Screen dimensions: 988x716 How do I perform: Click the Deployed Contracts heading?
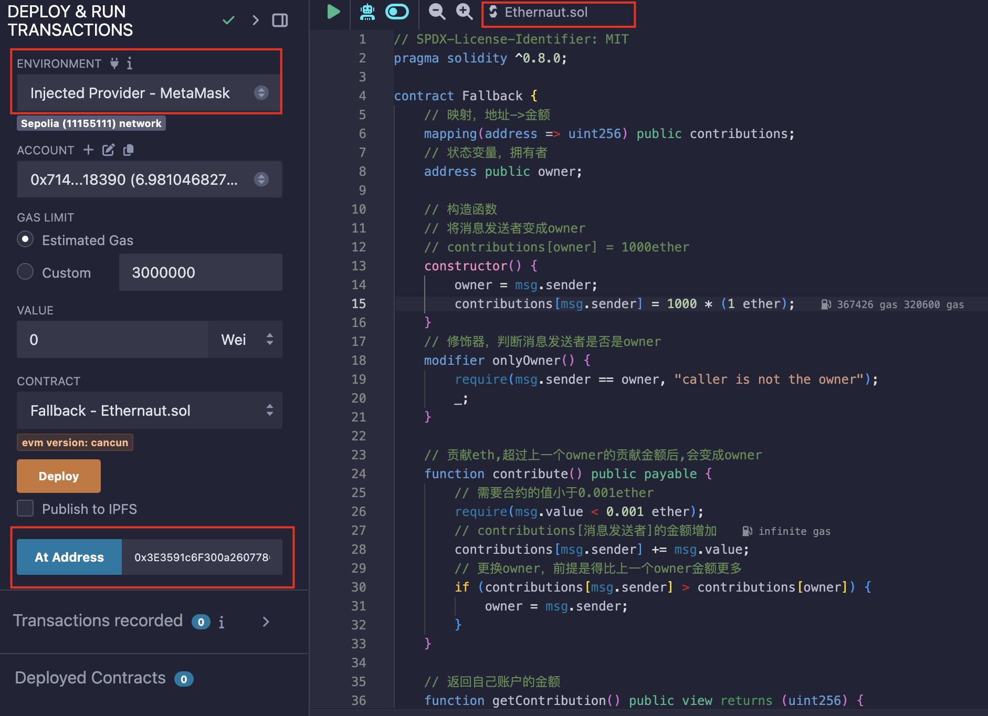tap(90, 678)
